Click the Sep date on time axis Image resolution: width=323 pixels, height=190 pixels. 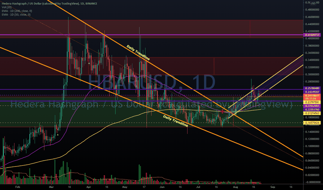point(273,187)
